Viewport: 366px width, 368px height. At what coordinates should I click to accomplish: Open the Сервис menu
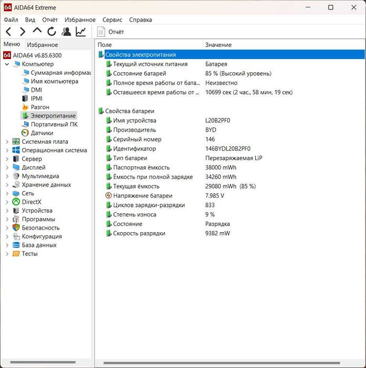click(112, 19)
